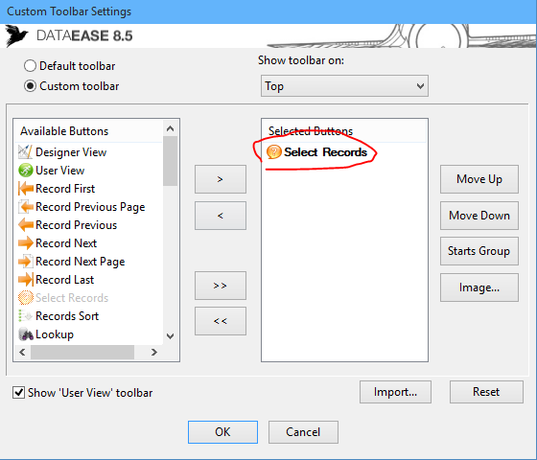Select the Record Last arrow icon
The width and height of the screenshot is (537, 460).
point(25,279)
